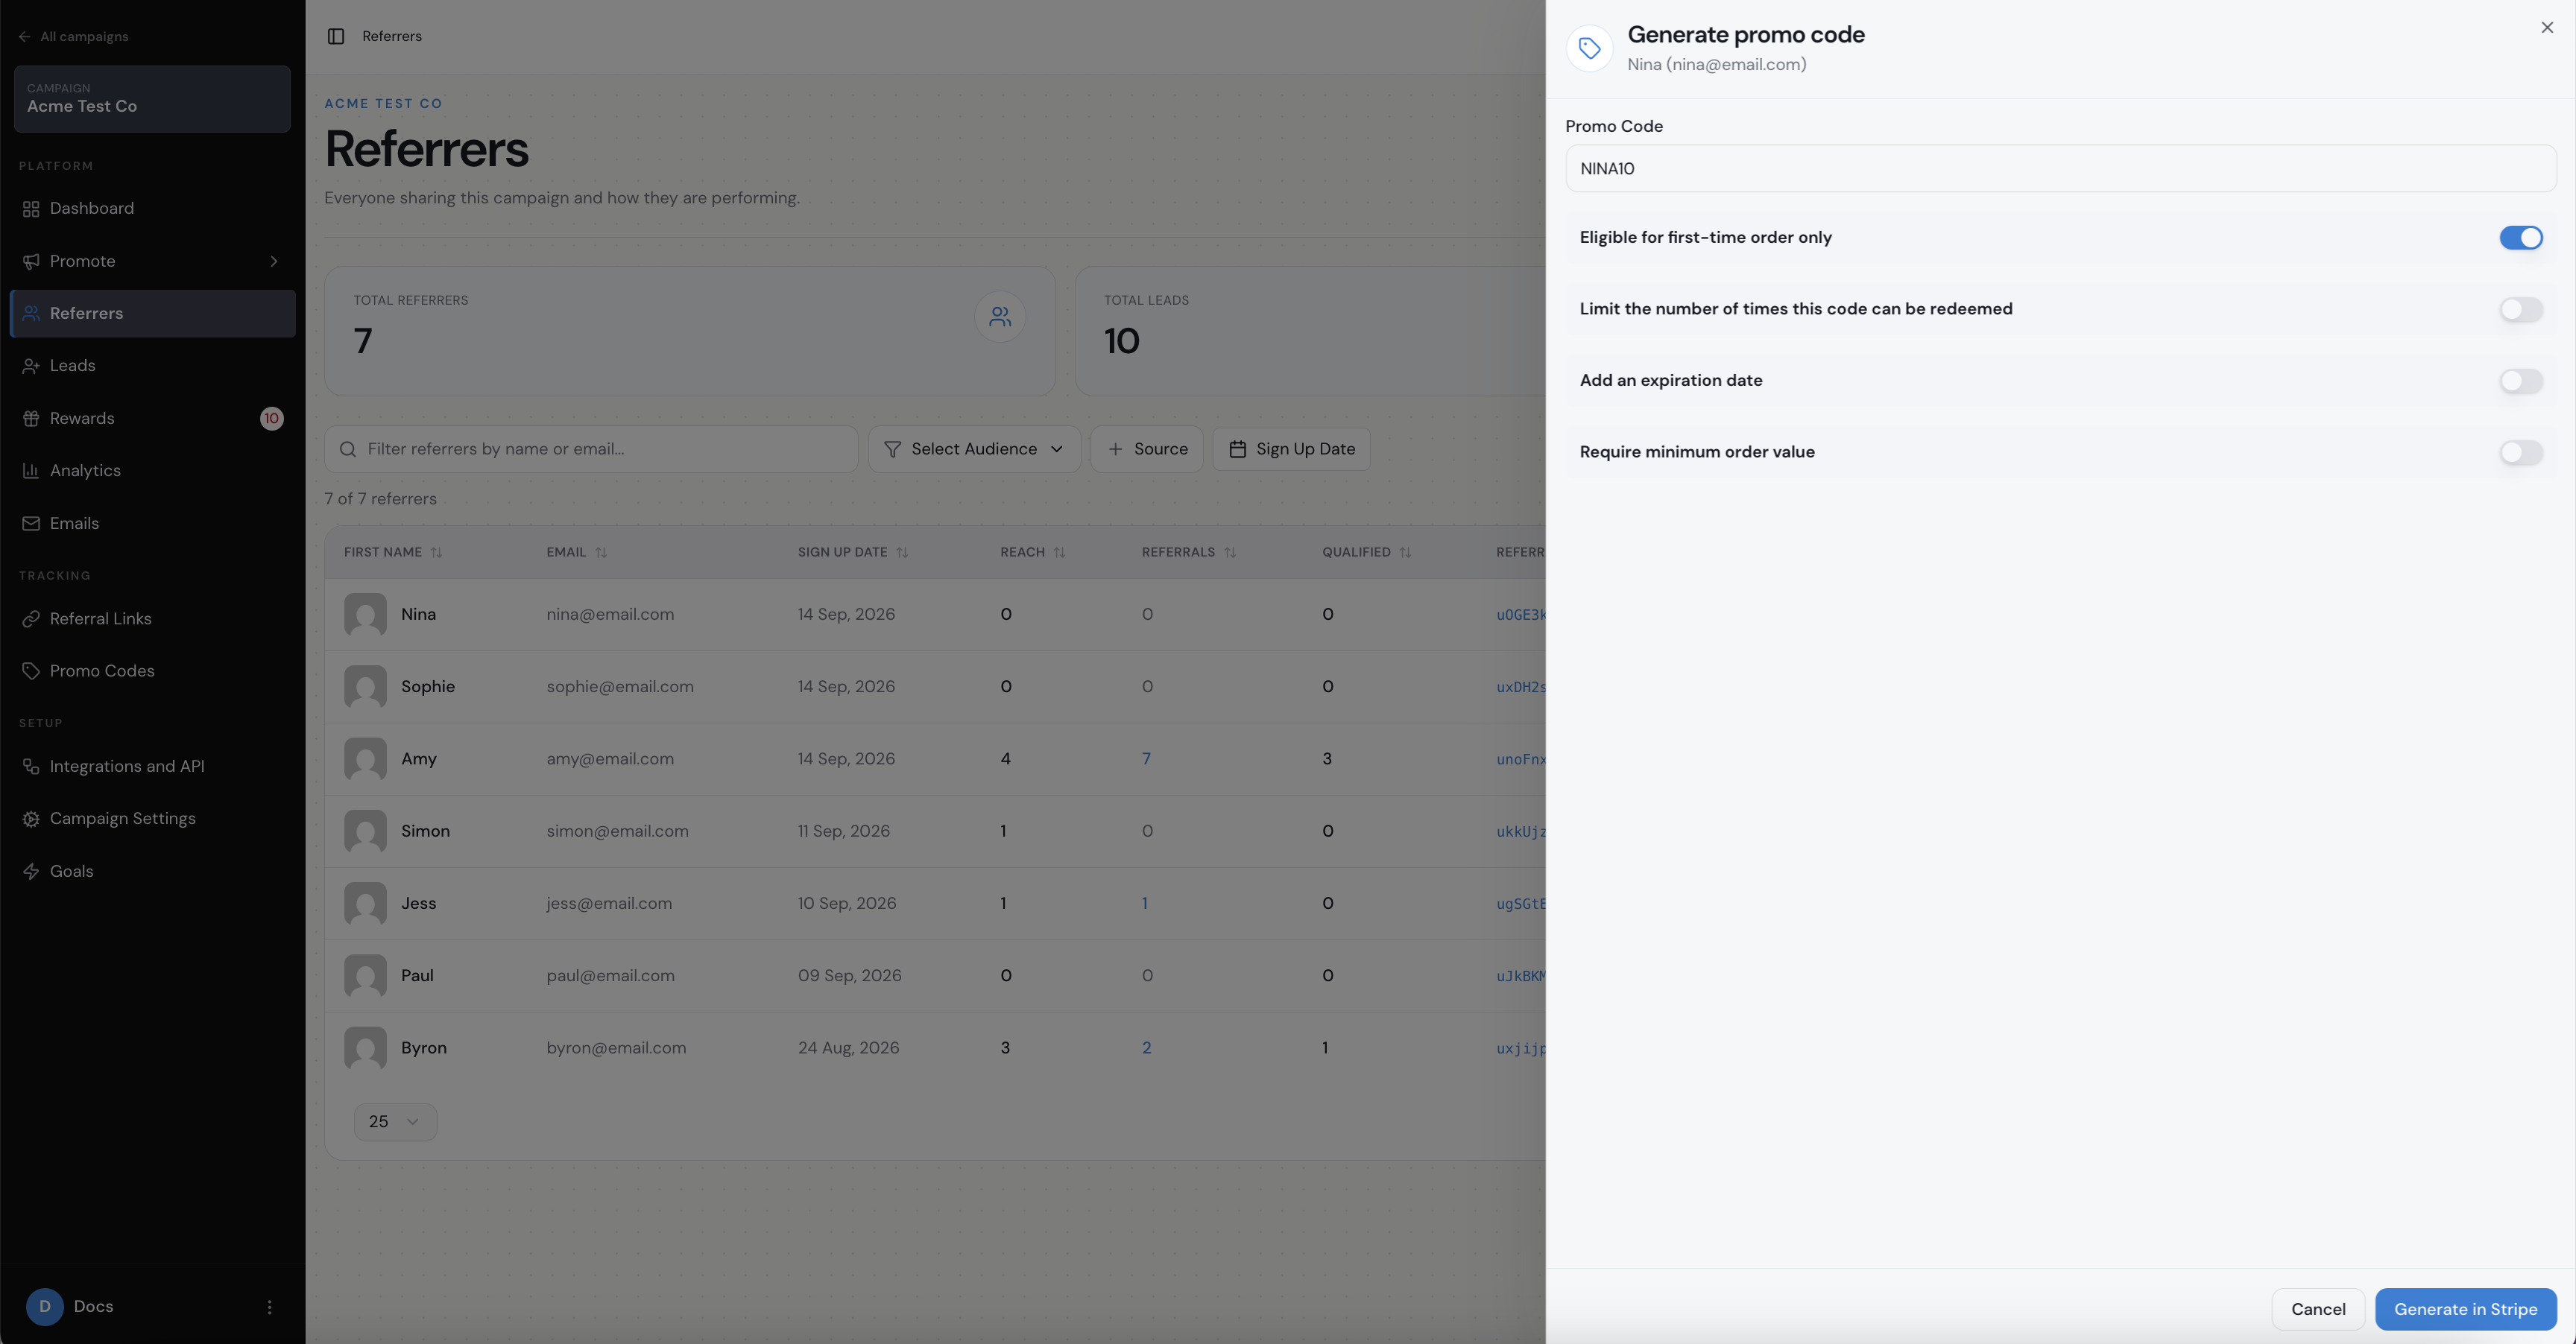The image size is (2576, 1344).
Task: Open the 25 rows-per-page dropdown
Action: coord(395,1122)
